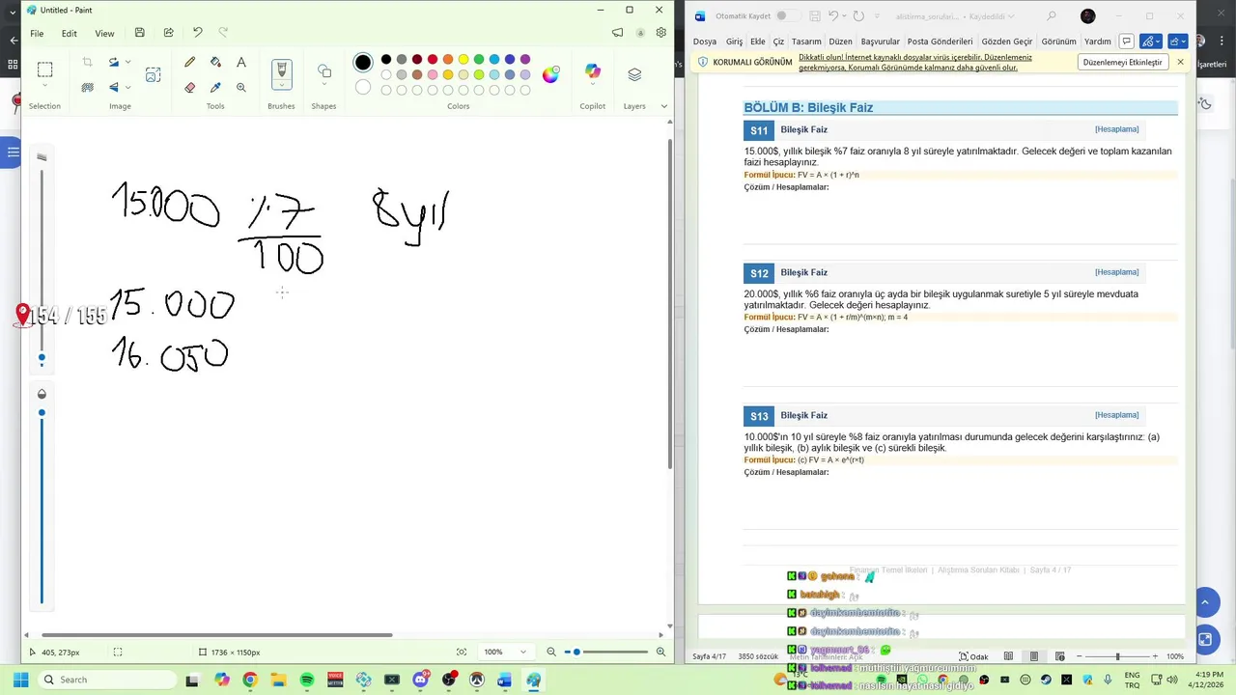Open the Başvurular tab in Word
This screenshot has width=1236, height=695.
(880, 42)
